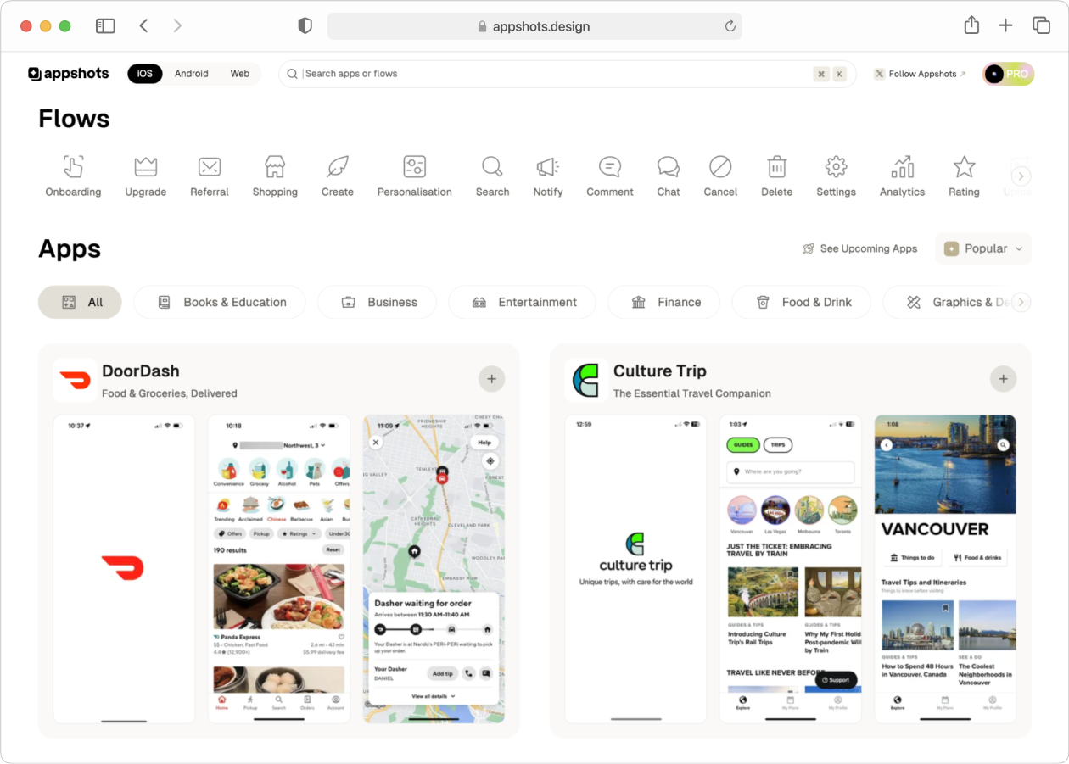Click the search apps input field
1069x764 pixels.
(x=509, y=74)
